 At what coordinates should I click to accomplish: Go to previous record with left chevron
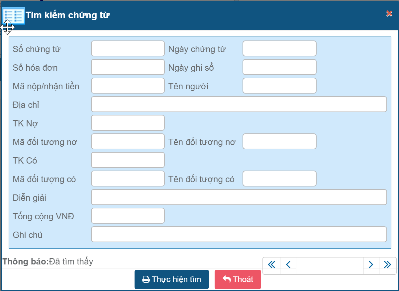coord(288,264)
